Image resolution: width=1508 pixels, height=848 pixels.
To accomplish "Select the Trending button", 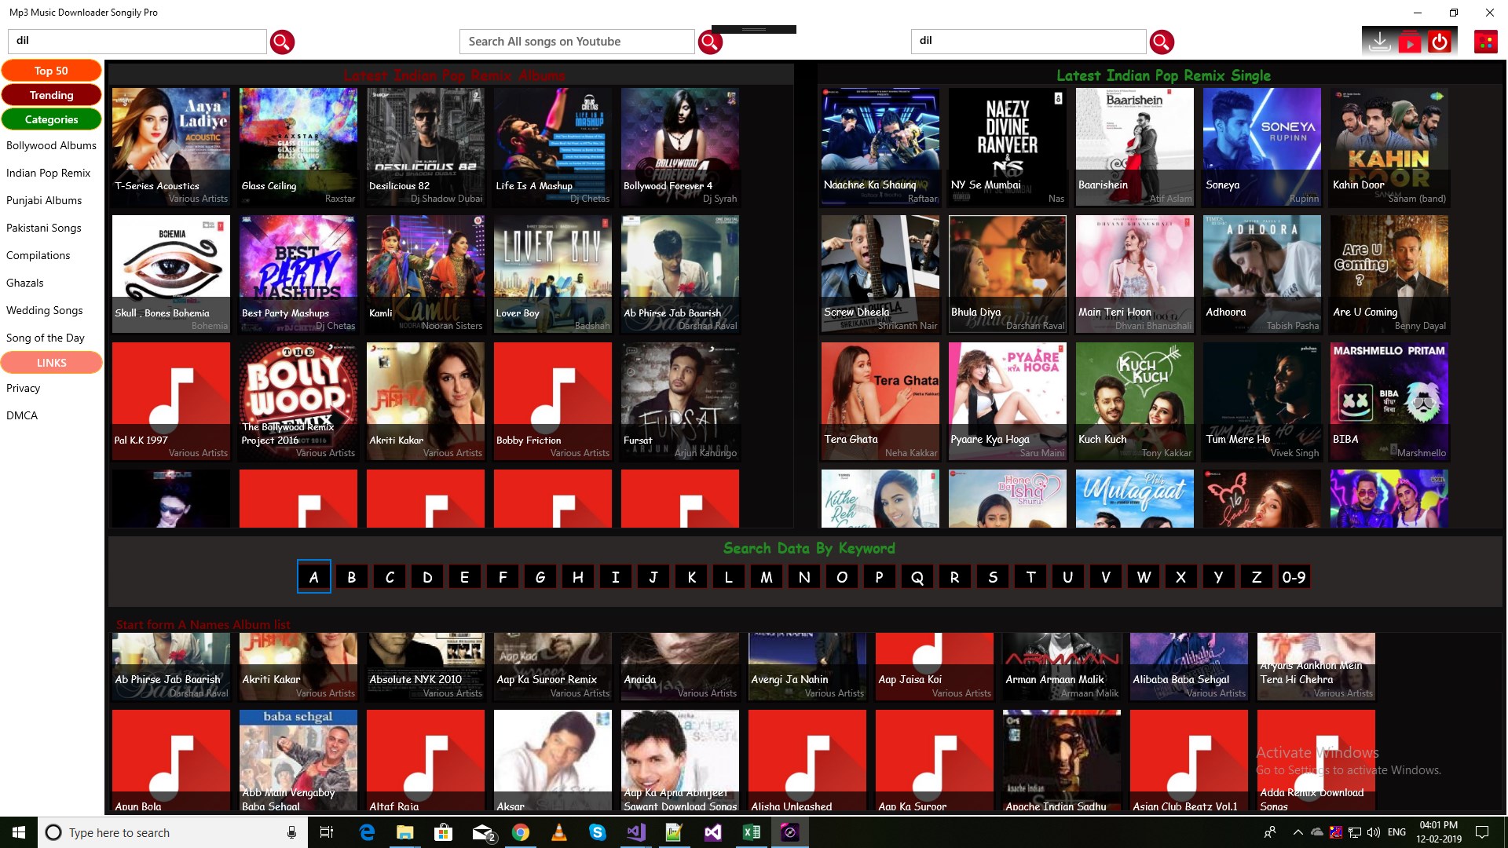I will (51, 95).
